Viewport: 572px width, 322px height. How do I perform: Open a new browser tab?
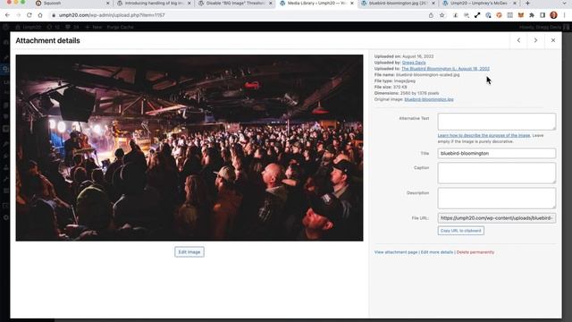click(527, 4)
